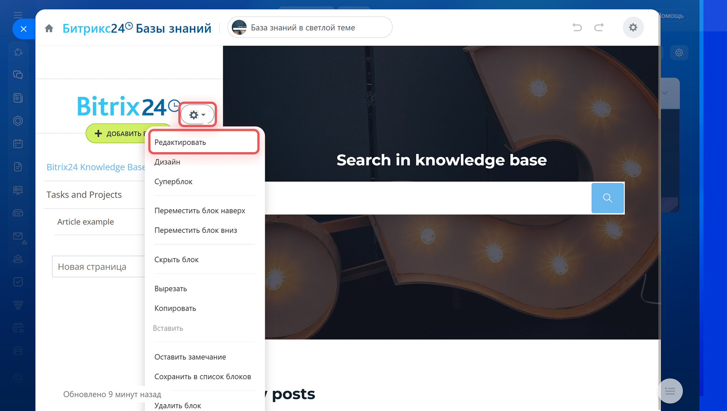
Task: Open the funnel CRM icon in sidebar
Action: click(18, 305)
